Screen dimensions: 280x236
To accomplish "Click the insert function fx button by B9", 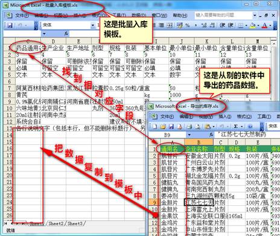I will [x=211, y=135].
